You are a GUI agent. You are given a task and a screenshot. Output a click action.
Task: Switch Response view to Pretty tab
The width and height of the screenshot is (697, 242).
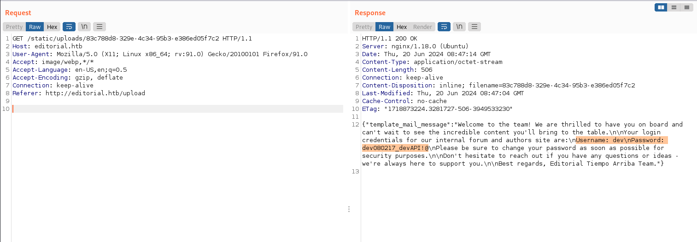(364, 27)
